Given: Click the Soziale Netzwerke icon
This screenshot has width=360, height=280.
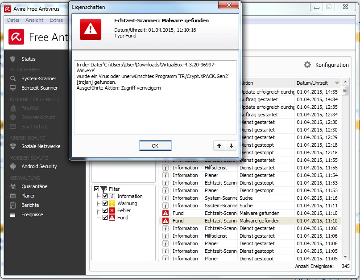Looking at the screenshot, I should [x=13, y=146].
